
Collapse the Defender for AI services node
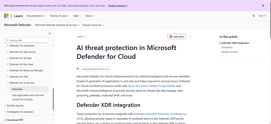[x=8, y=83]
